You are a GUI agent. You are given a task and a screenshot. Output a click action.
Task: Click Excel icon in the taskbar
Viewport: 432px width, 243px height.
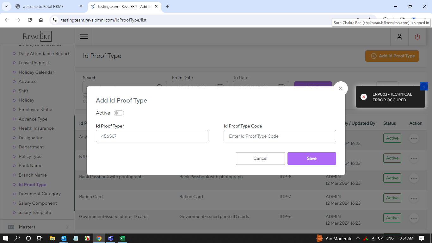point(122,238)
